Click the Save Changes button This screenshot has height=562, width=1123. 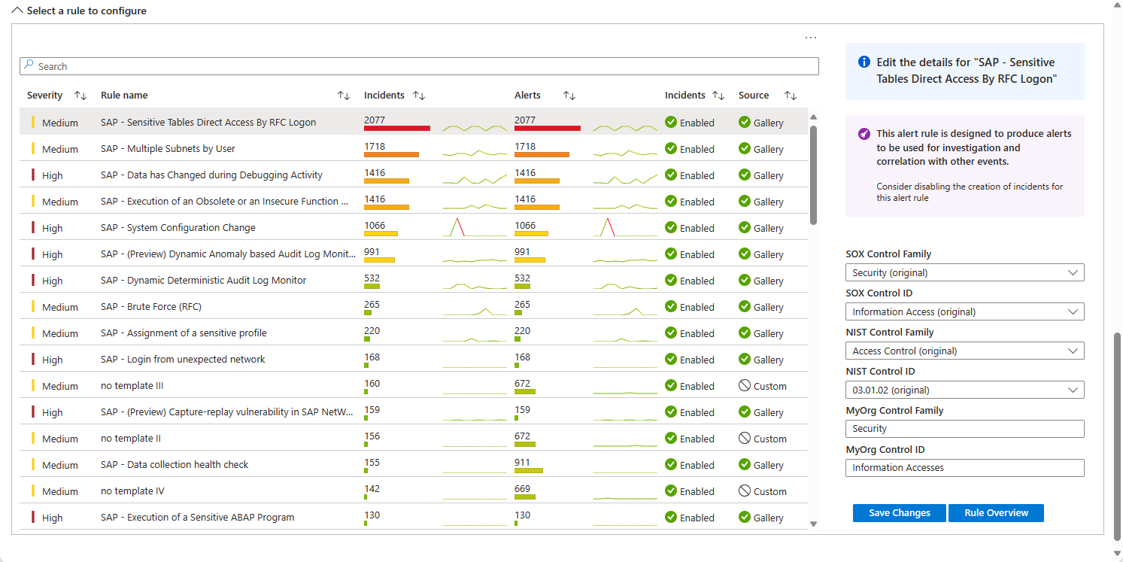click(x=899, y=513)
